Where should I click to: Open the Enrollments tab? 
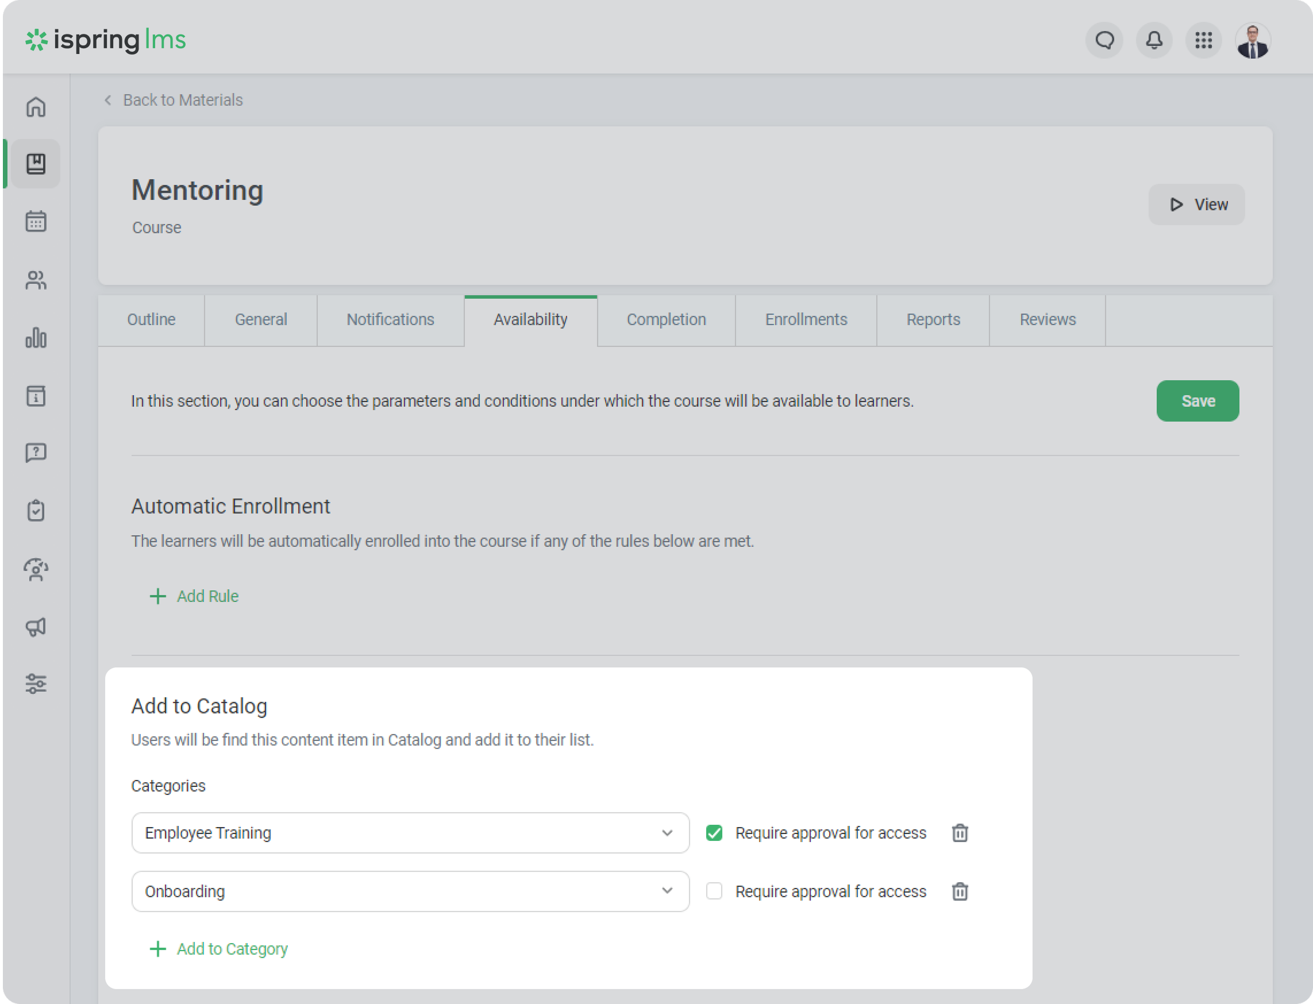point(806,320)
